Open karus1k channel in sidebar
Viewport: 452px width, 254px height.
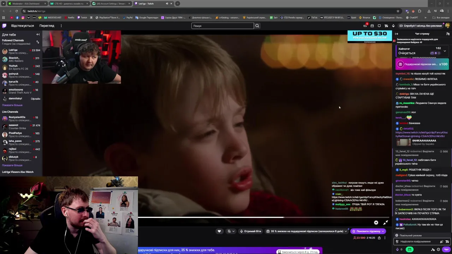click(21, 83)
